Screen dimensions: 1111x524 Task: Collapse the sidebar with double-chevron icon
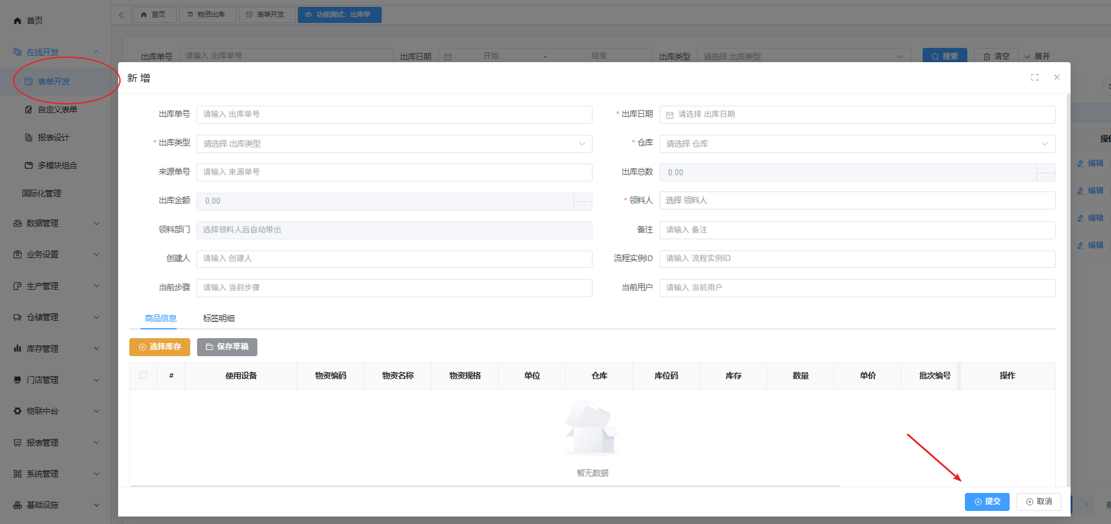pyautogui.click(x=121, y=15)
